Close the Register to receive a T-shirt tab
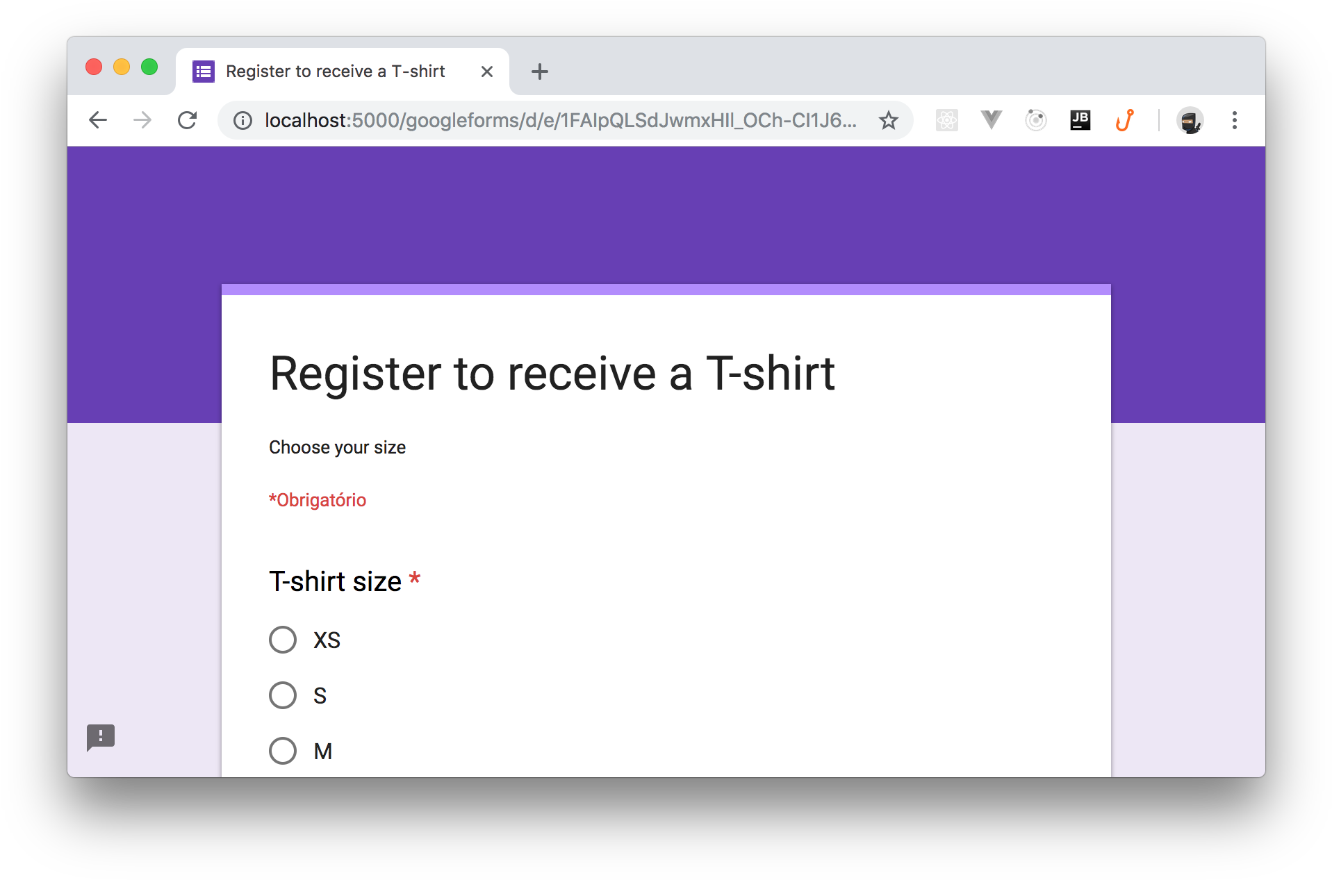This screenshot has width=1332, height=880. (487, 72)
